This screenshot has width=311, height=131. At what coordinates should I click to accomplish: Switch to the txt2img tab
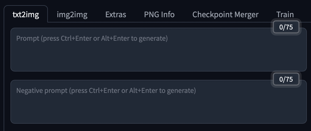(x=26, y=14)
